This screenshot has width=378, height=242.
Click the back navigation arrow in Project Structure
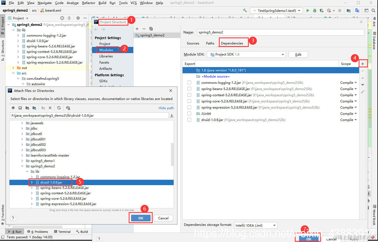(96, 29)
